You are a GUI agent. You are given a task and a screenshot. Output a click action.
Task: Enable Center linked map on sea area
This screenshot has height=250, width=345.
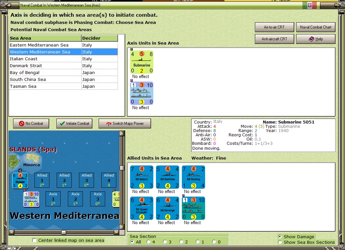click(x=34, y=240)
